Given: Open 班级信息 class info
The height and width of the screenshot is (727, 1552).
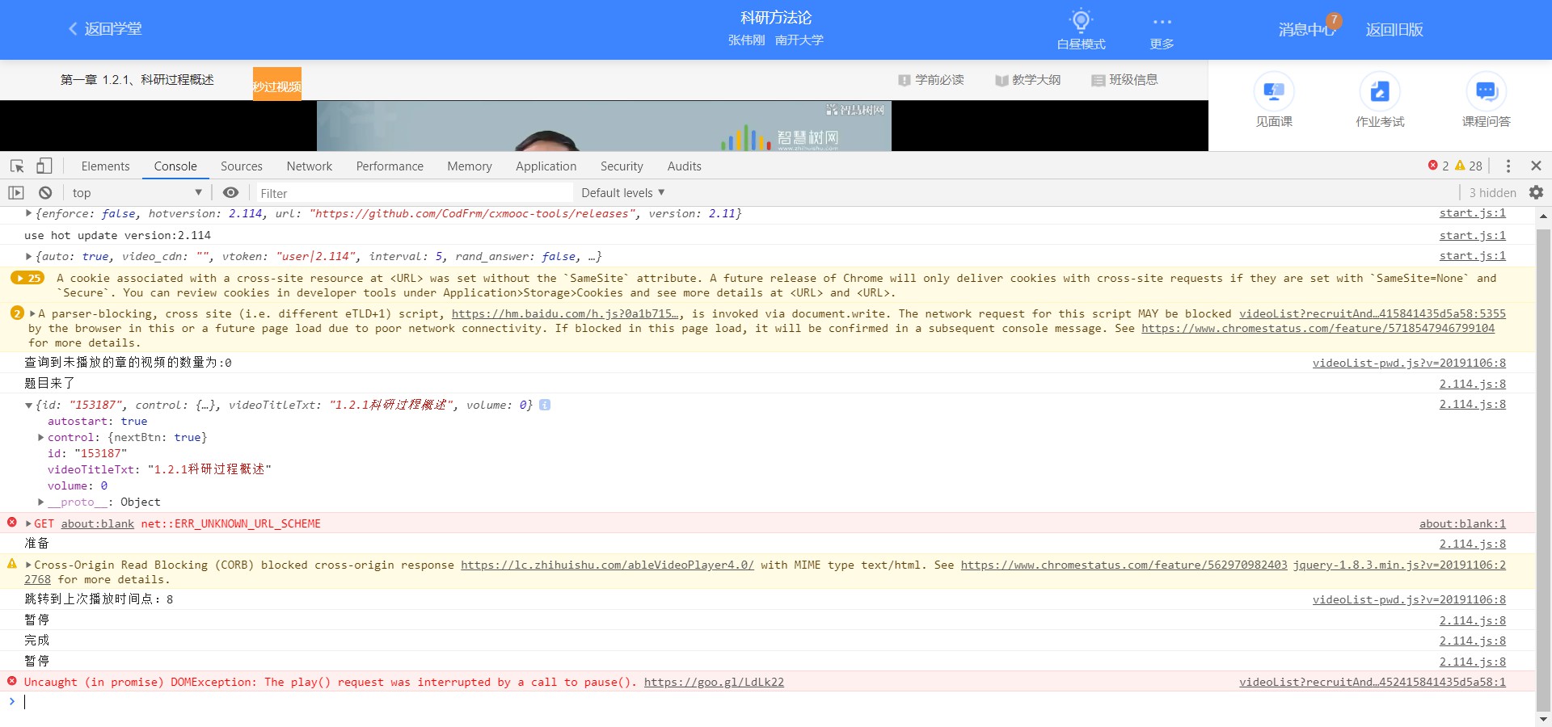Looking at the screenshot, I should (x=1125, y=80).
